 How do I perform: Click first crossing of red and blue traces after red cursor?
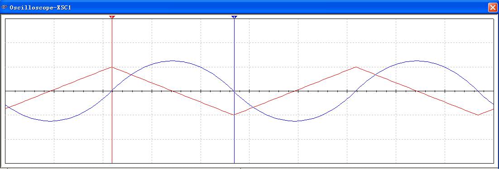point(130,75)
